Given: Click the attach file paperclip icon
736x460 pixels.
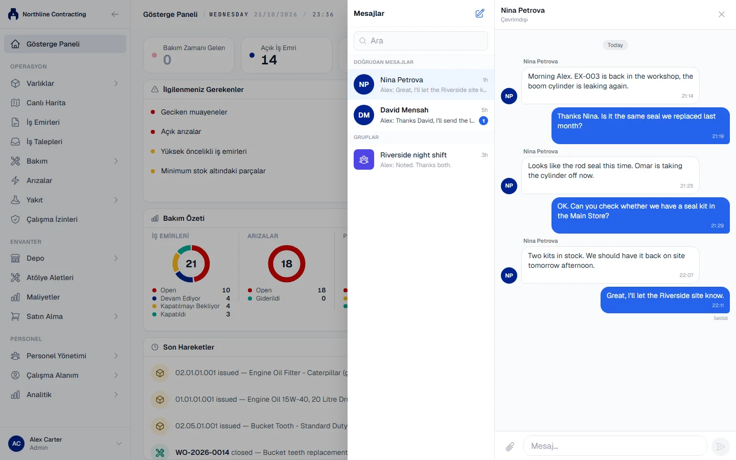Looking at the screenshot, I should [x=510, y=447].
